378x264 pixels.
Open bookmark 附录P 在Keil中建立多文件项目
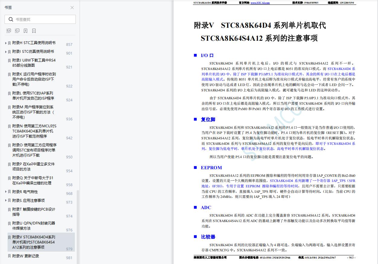pyautogui.click(x=34, y=167)
